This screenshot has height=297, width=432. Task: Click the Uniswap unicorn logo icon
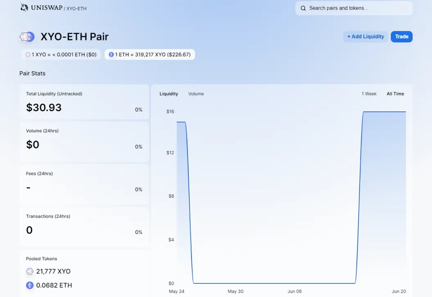(24, 7)
